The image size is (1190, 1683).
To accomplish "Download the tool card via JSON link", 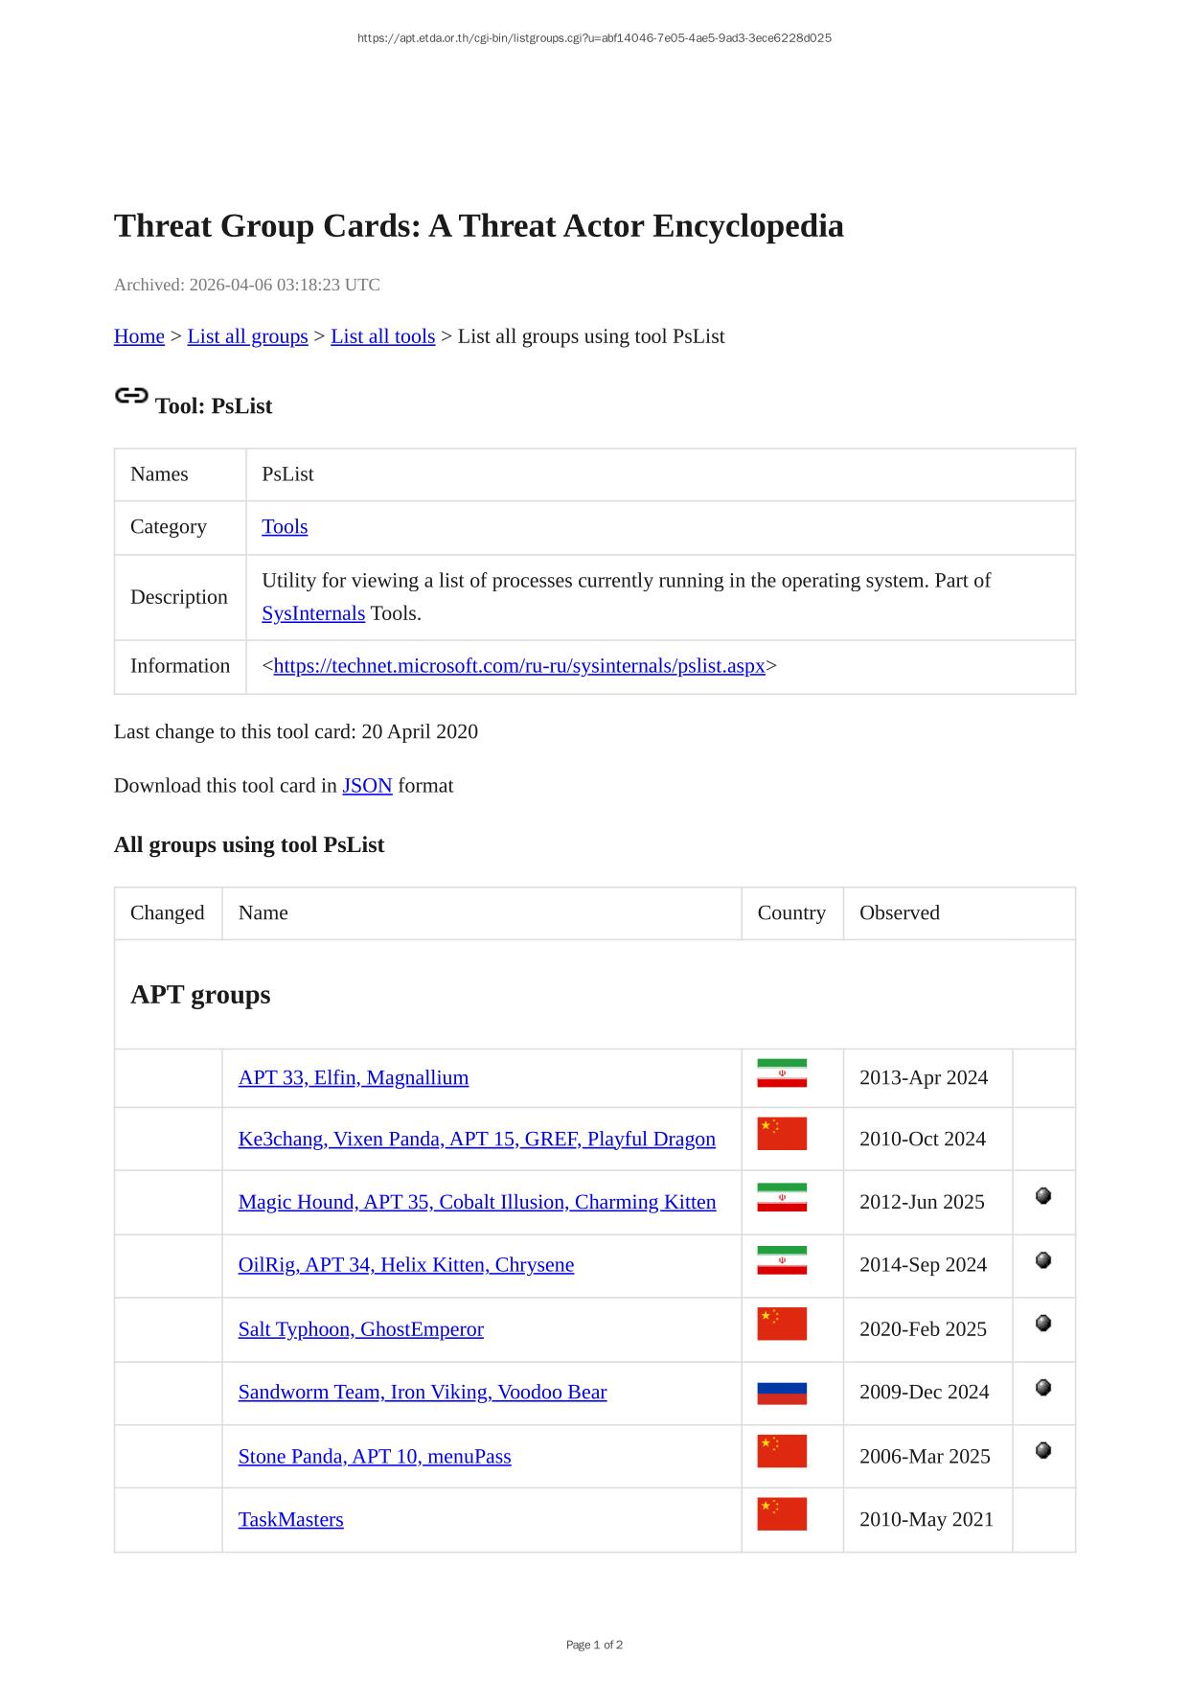I will click(x=367, y=786).
